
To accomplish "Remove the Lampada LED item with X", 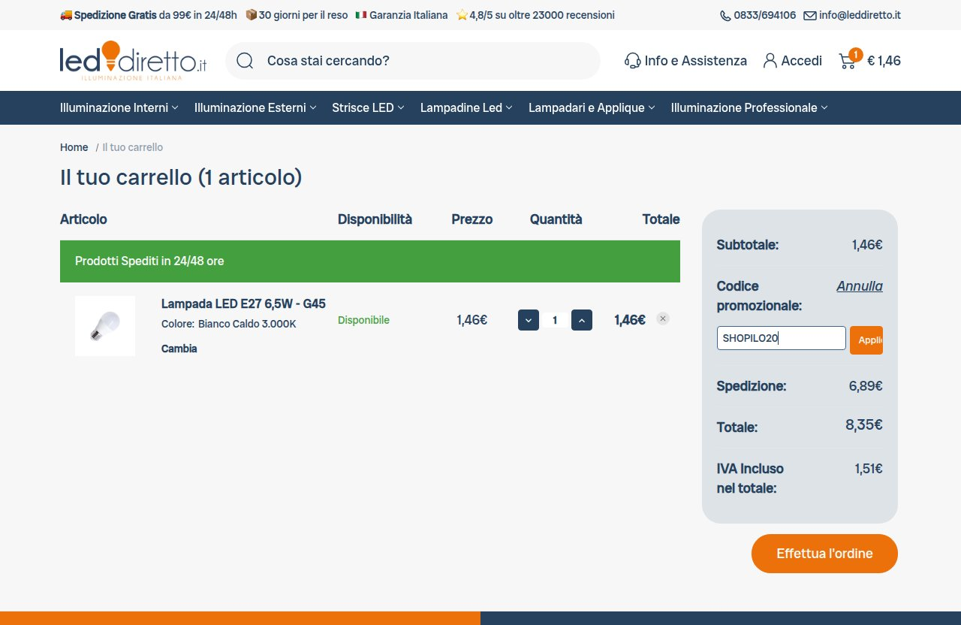I will click(x=663, y=319).
